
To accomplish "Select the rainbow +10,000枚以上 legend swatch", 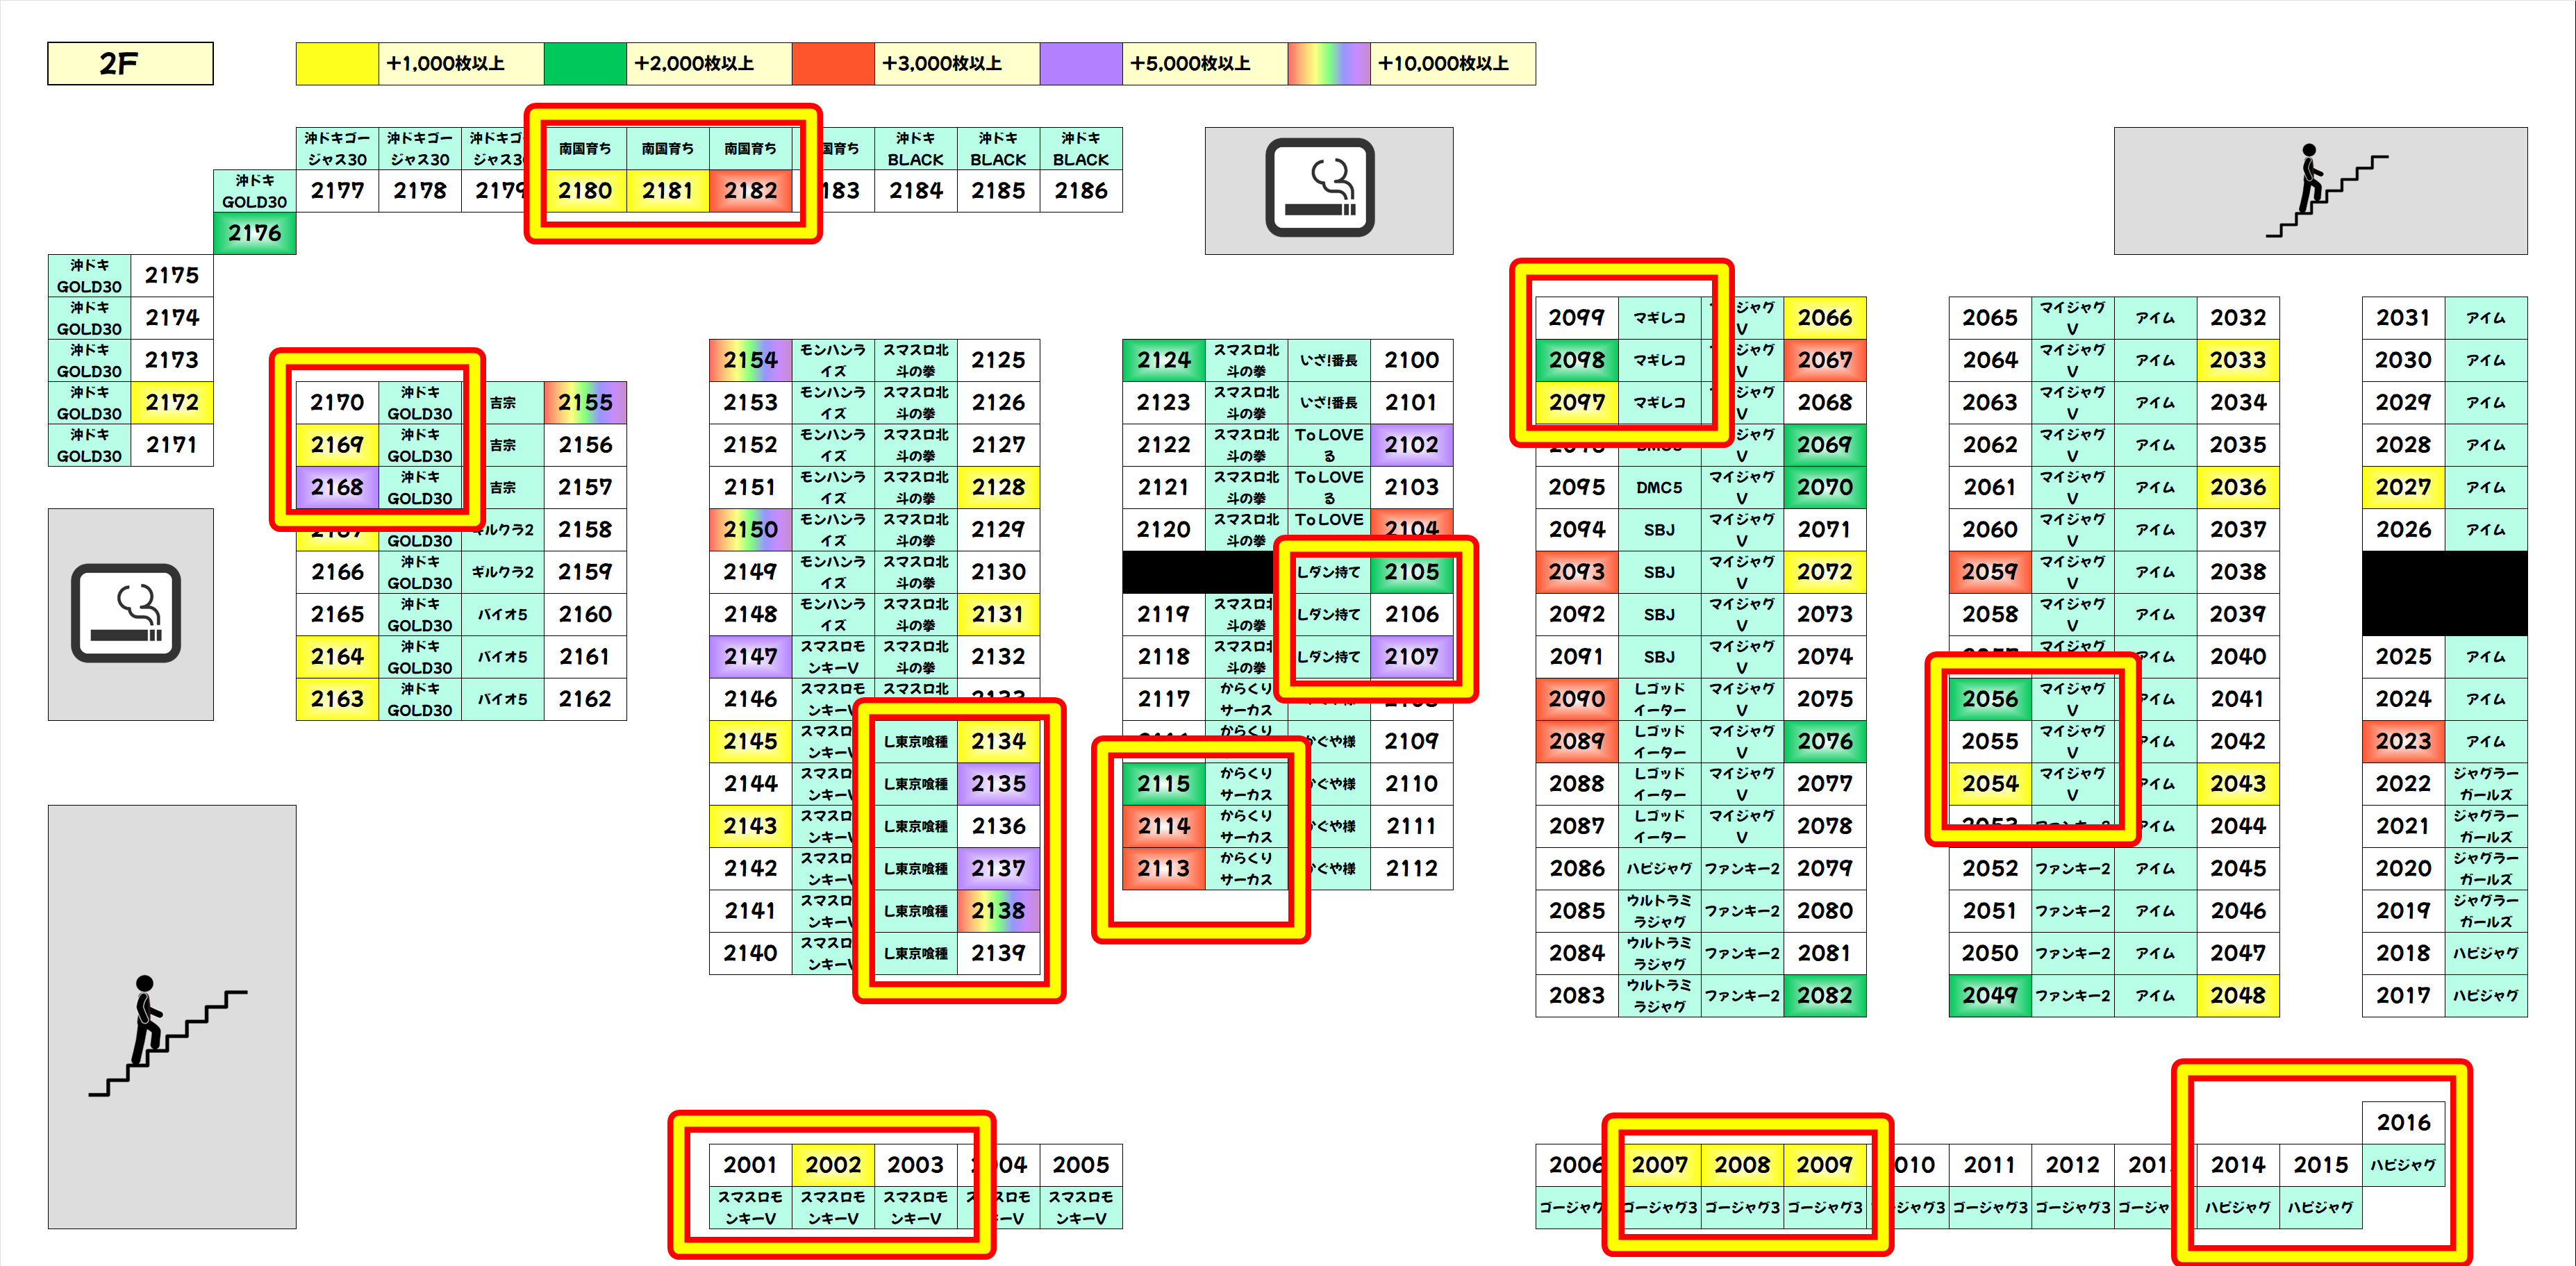I will click(x=1329, y=63).
